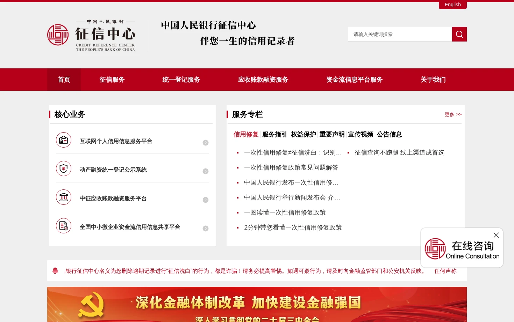Click the document icon for 全国中小微企业资金流信用信息共享平台
This screenshot has width=514, height=322.
pyautogui.click(x=64, y=226)
